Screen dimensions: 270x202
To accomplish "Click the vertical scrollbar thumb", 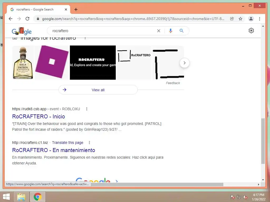I will pos(263,141).
